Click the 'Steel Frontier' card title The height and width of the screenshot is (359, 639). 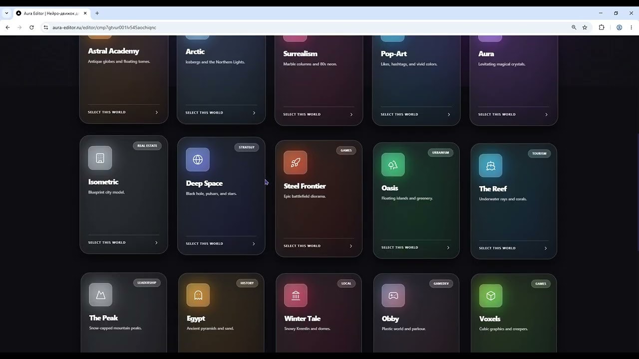(x=305, y=186)
